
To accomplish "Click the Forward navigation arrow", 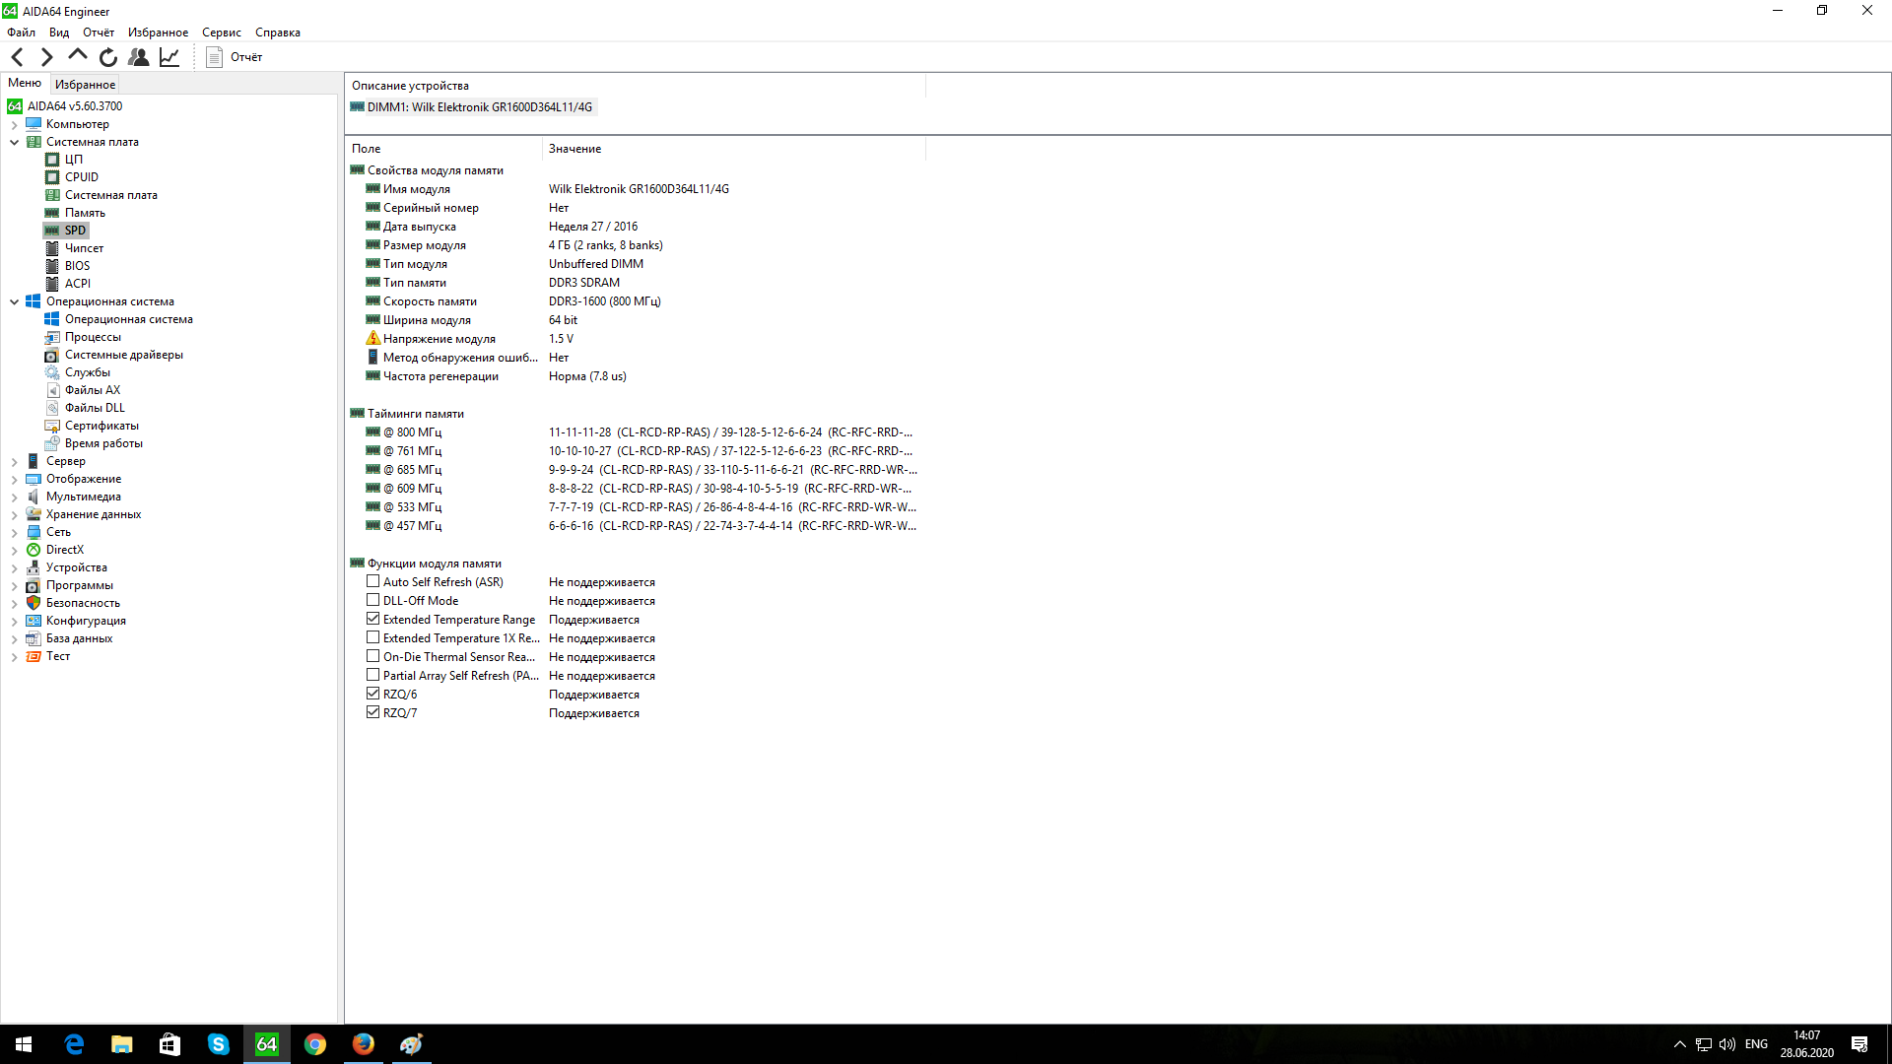I will pos(46,57).
